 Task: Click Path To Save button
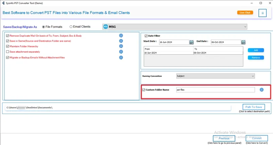tap(254, 107)
